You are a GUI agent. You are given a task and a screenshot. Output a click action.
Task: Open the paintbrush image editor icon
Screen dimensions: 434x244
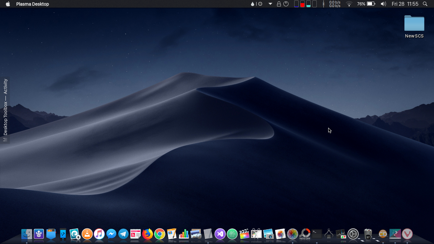(280, 234)
